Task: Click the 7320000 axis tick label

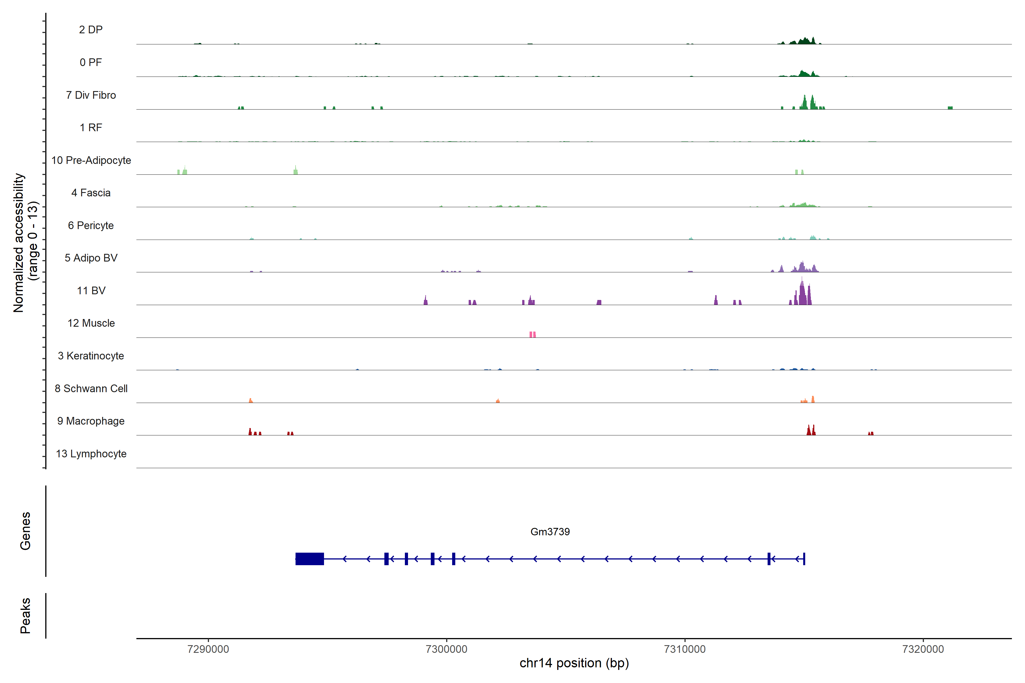Action: coord(923,649)
